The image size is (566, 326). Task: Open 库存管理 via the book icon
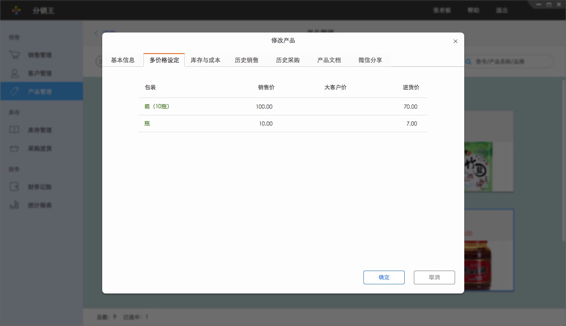(x=14, y=130)
